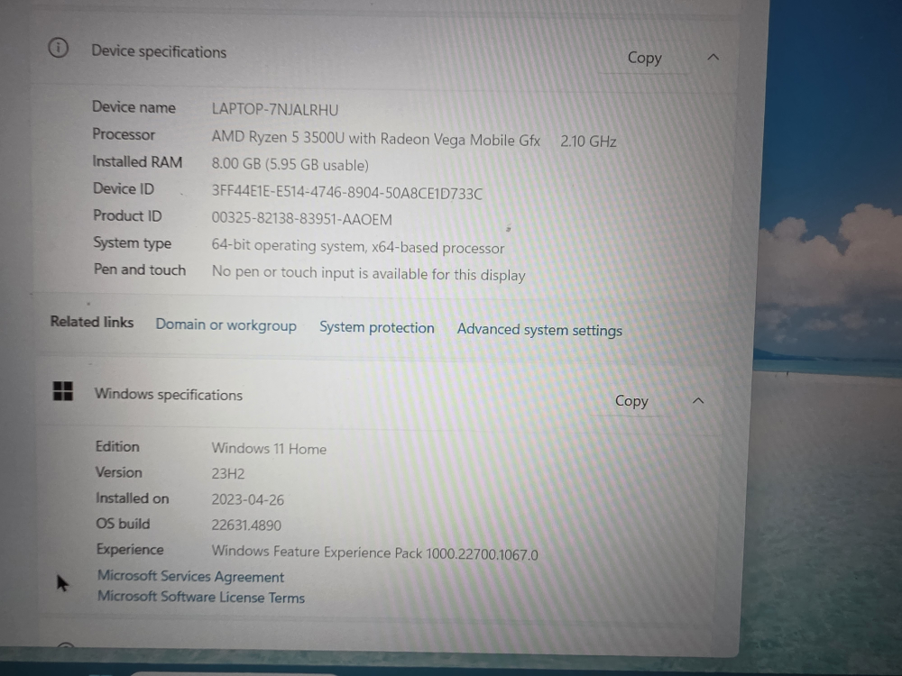The image size is (902, 676).
Task: Click the Processor label
Action: click(124, 134)
